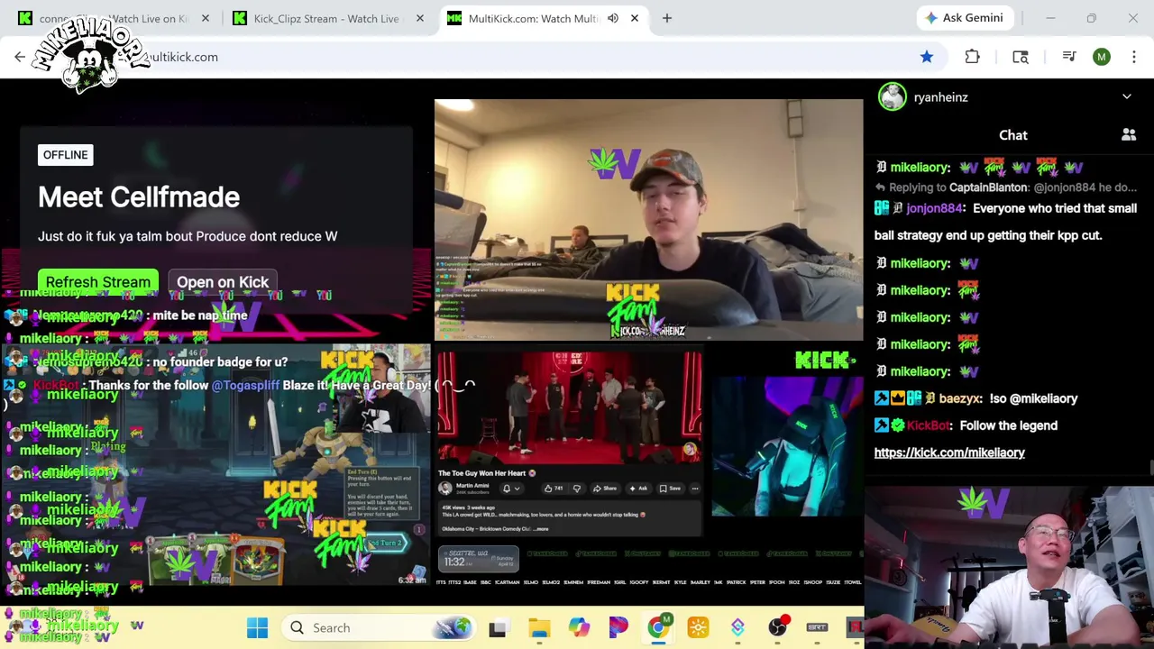Image resolution: width=1154 pixels, height=649 pixels.
Task: Click the OFFLINE status badge
Action: click(66, 155)
